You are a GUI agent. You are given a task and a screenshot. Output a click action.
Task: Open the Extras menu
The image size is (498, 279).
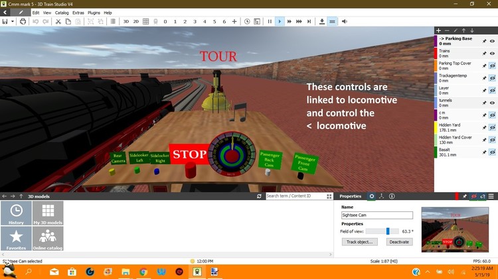coord(78,13)
